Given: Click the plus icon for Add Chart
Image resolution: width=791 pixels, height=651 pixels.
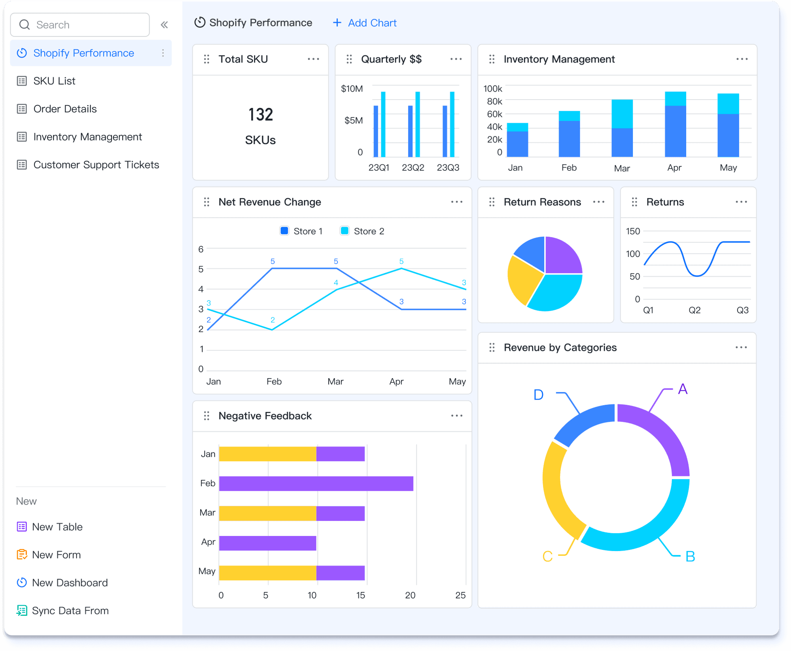Looking at the screenshot, I should [337, 23].
